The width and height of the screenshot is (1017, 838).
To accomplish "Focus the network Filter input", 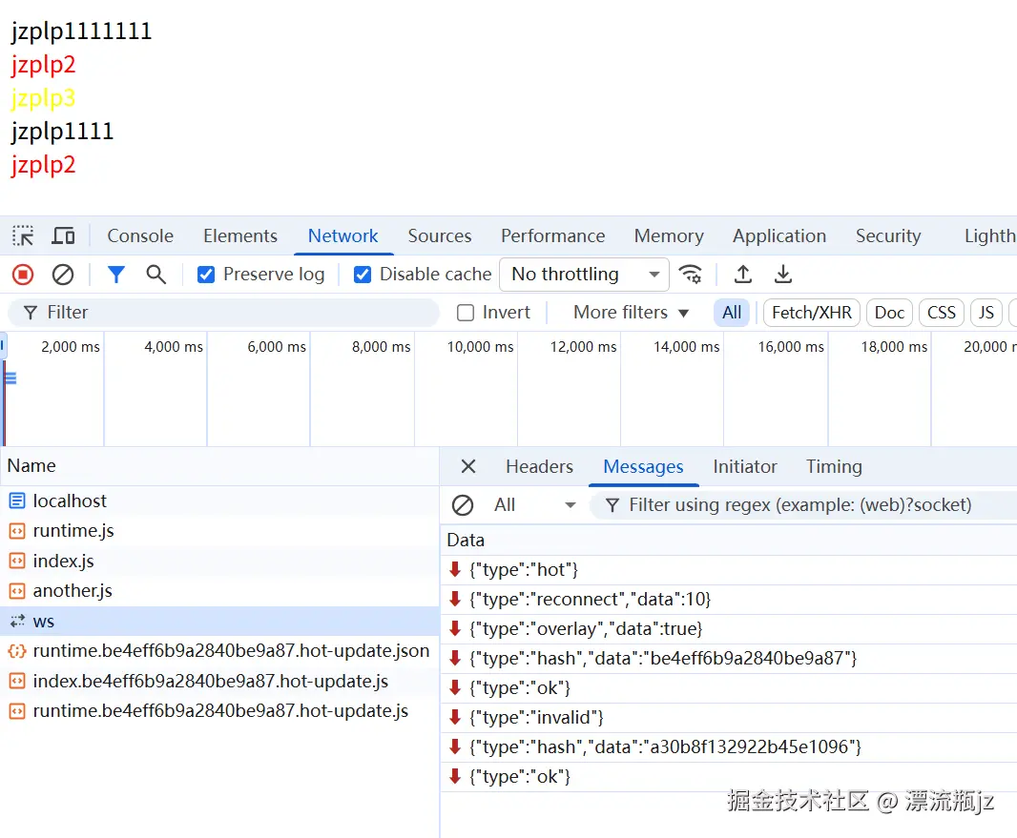I will (x=224, y=313).
